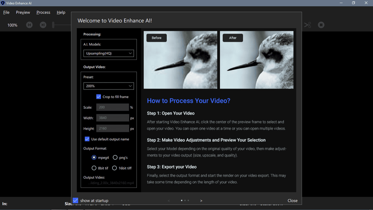
Task: Restore down the application window
Action: coord(354,3)
